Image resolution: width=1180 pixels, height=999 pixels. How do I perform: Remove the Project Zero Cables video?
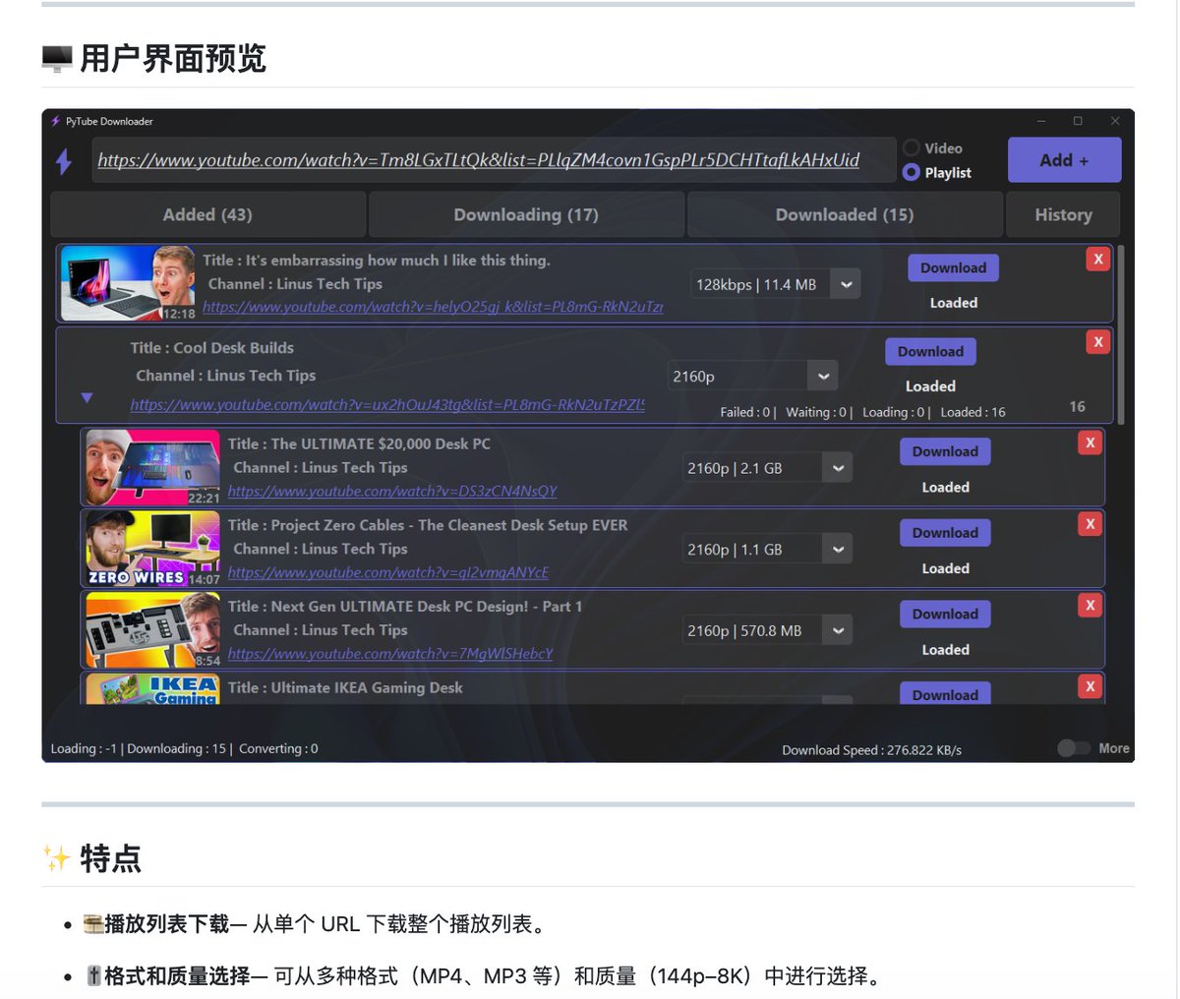(x=1090, y=523)
